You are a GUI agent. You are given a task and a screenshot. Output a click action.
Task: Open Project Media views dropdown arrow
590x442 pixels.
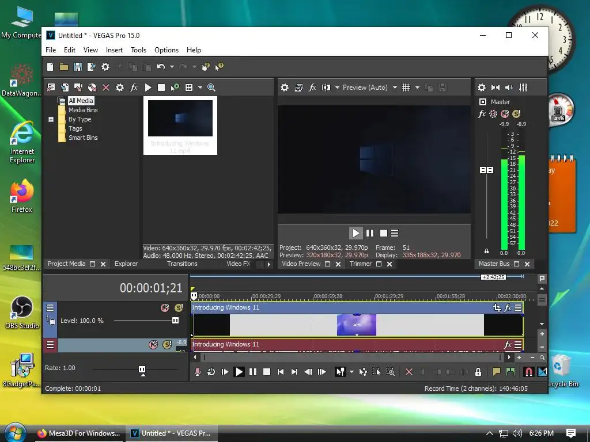tap(200, 87)
